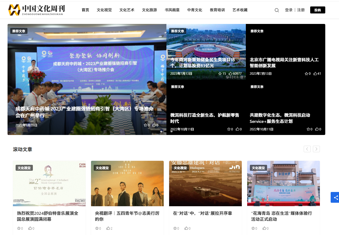Open the 教育培训 navigation item
Viewport: 339px width, 235px height.
pos(217,10)
